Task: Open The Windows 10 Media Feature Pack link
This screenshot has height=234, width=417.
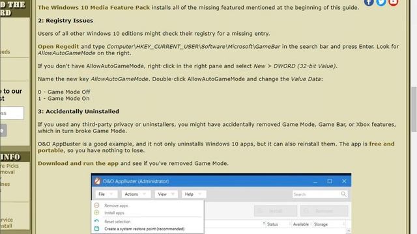Action: [x=94, y=7]
